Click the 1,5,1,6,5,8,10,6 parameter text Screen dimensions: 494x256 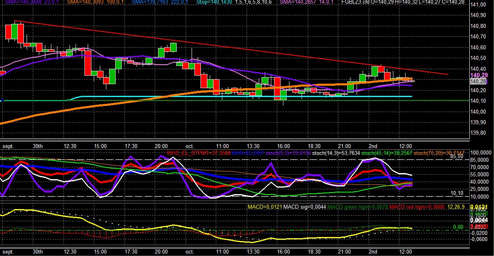tap(254, 2)
